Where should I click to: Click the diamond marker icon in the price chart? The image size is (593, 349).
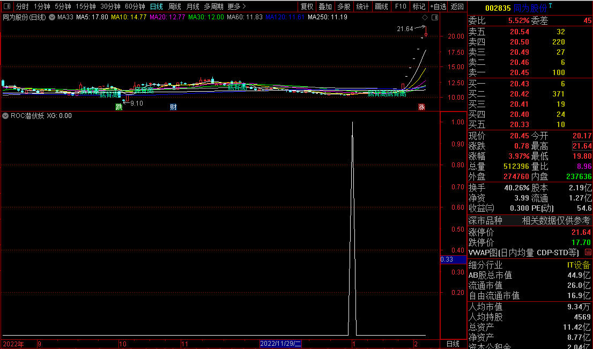(425, 17)
